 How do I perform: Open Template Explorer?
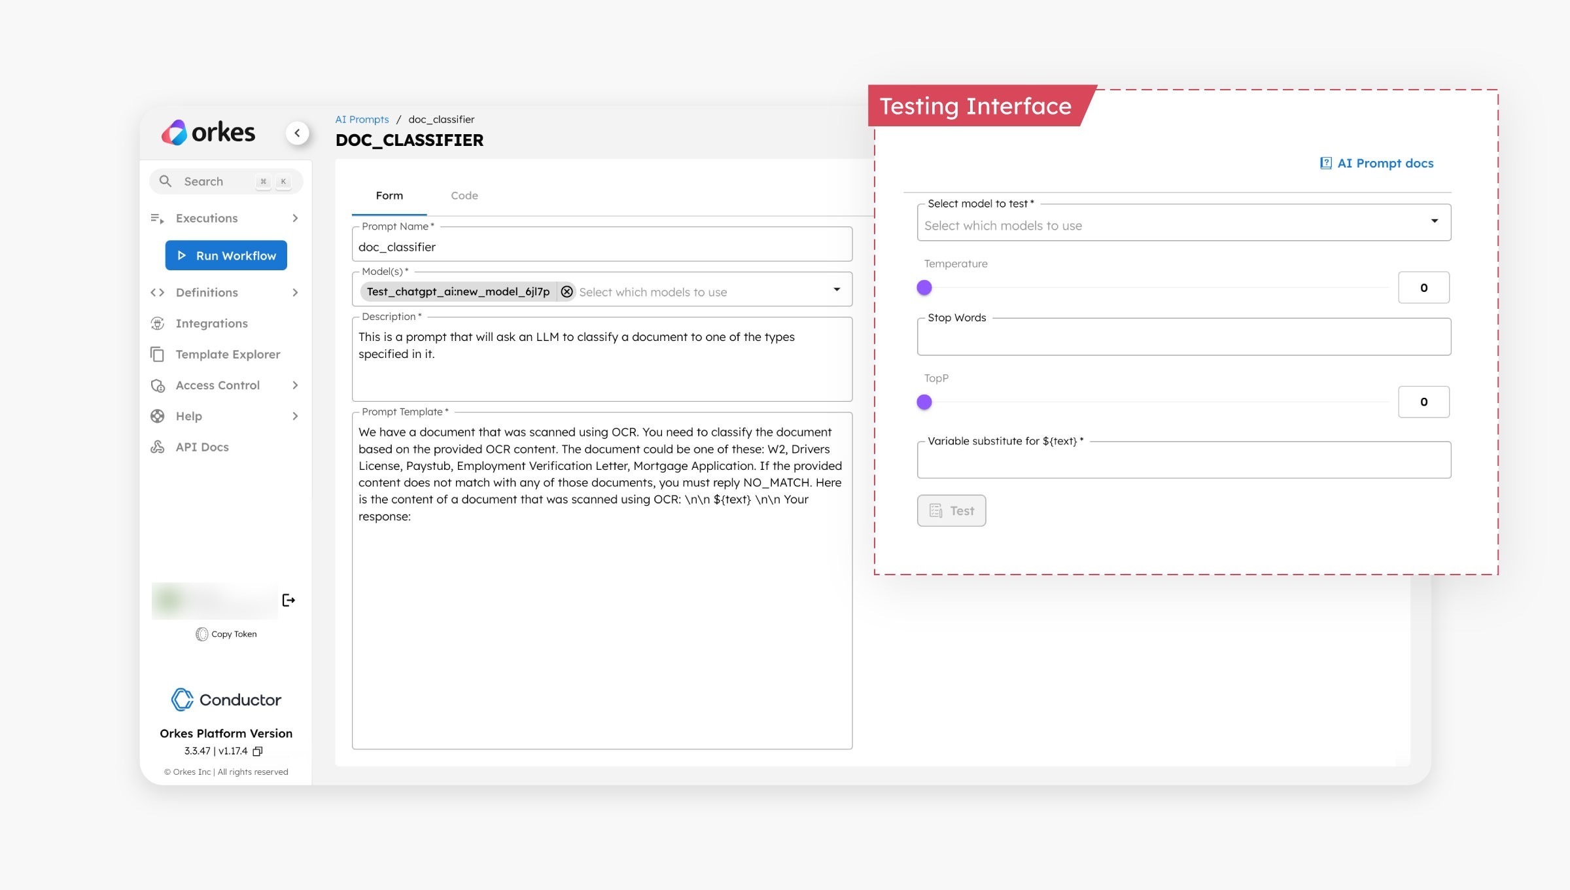tap(226, 354)
